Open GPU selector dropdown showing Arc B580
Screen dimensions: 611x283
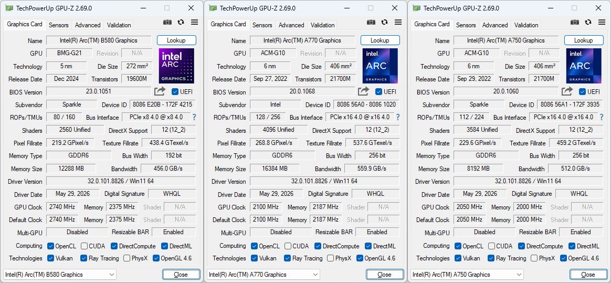tap(60, 275)
